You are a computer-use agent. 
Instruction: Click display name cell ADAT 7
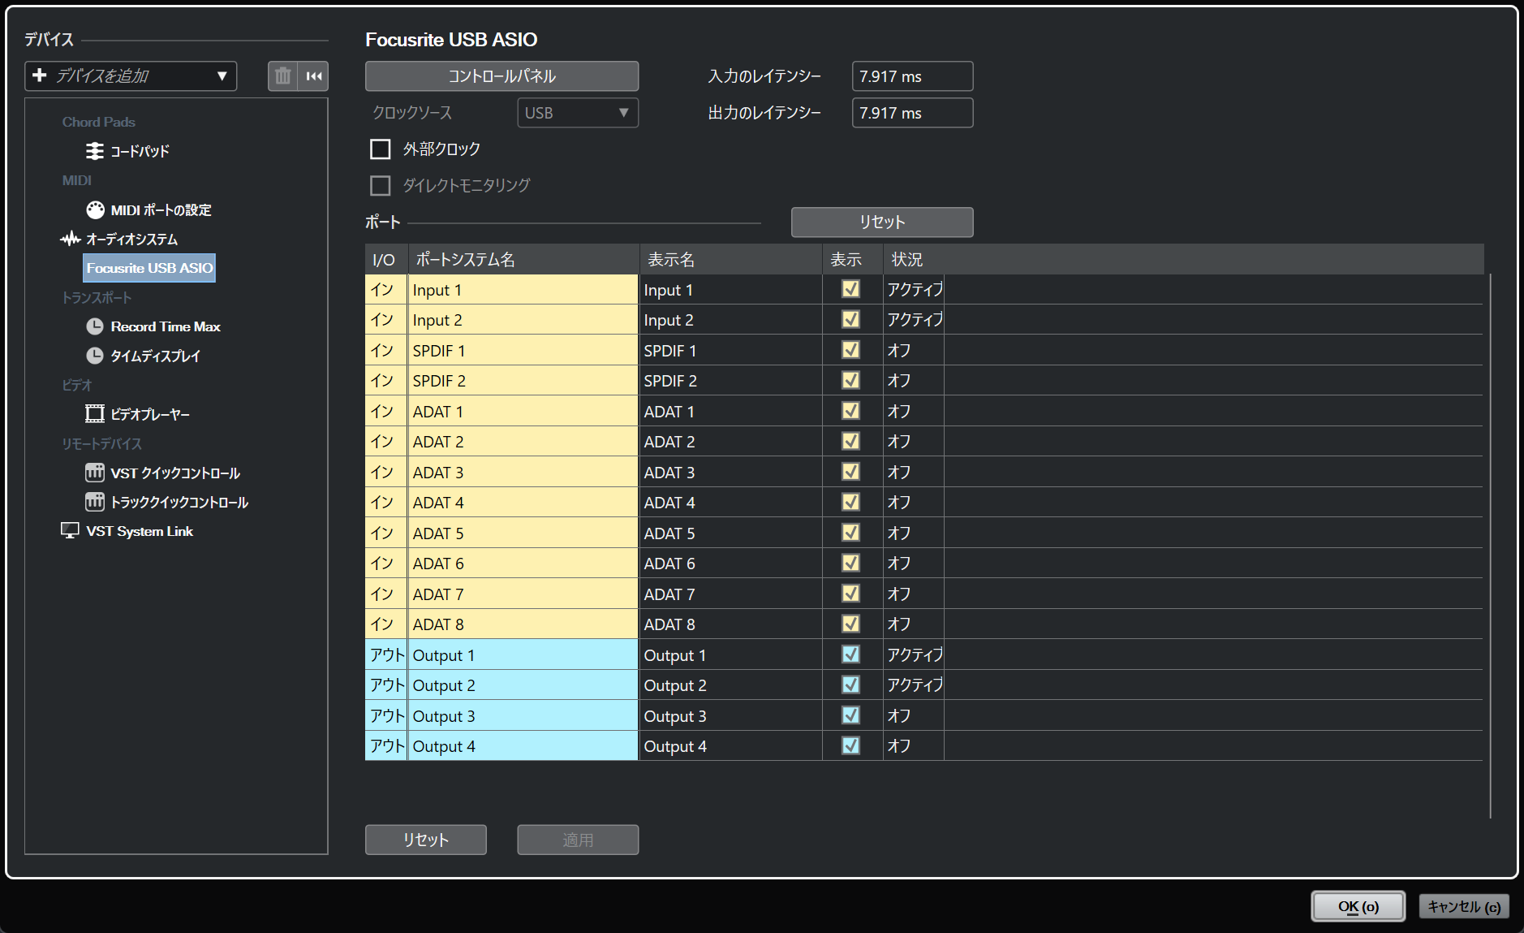click(x=730, y=594)
